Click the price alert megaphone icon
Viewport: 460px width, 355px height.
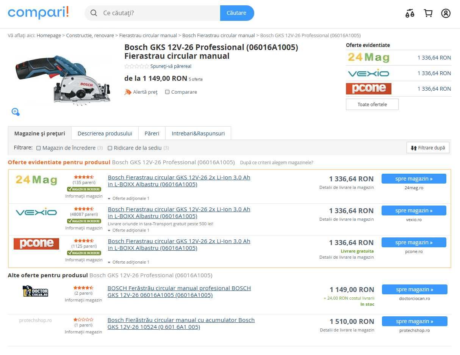pyautogui.click(x=128, y=92)
